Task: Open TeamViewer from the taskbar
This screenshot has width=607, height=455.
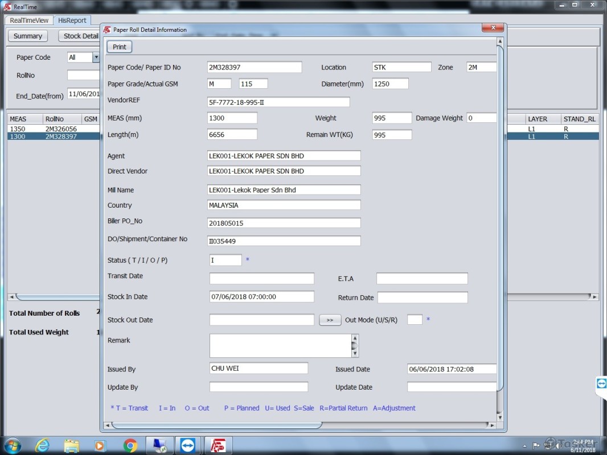Action: (187, 445)
